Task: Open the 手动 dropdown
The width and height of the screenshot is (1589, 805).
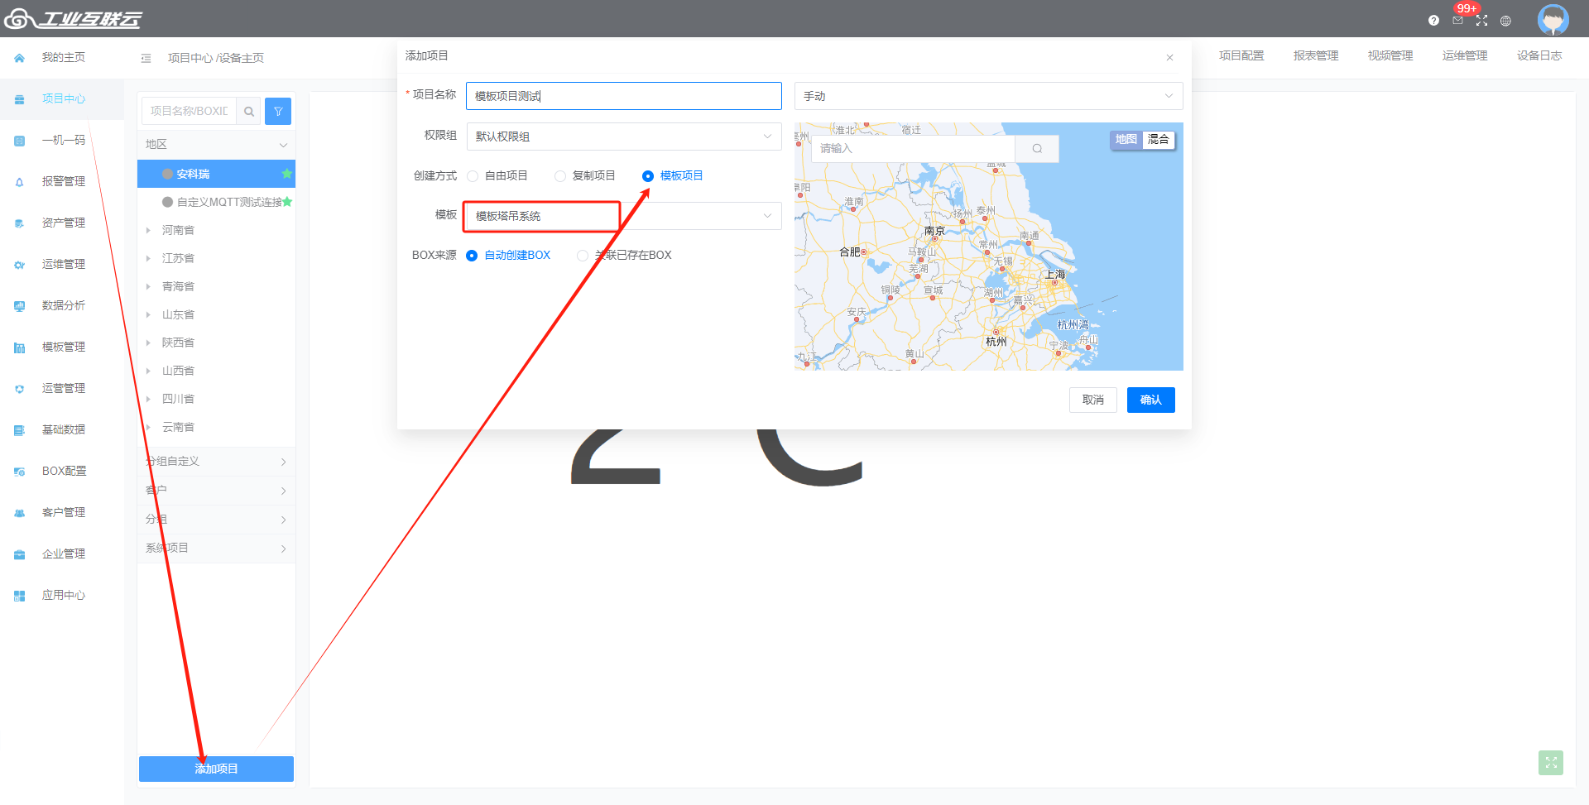Action: 989,96
